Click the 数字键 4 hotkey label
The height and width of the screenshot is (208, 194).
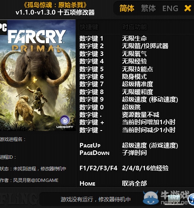pos(91,61)
